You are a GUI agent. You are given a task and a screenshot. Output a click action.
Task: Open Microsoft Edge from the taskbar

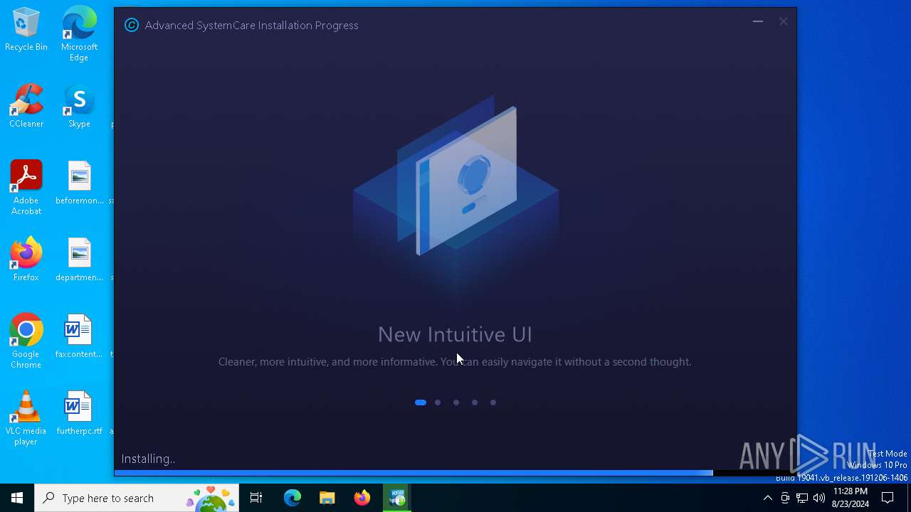click(x=293, y=498)
